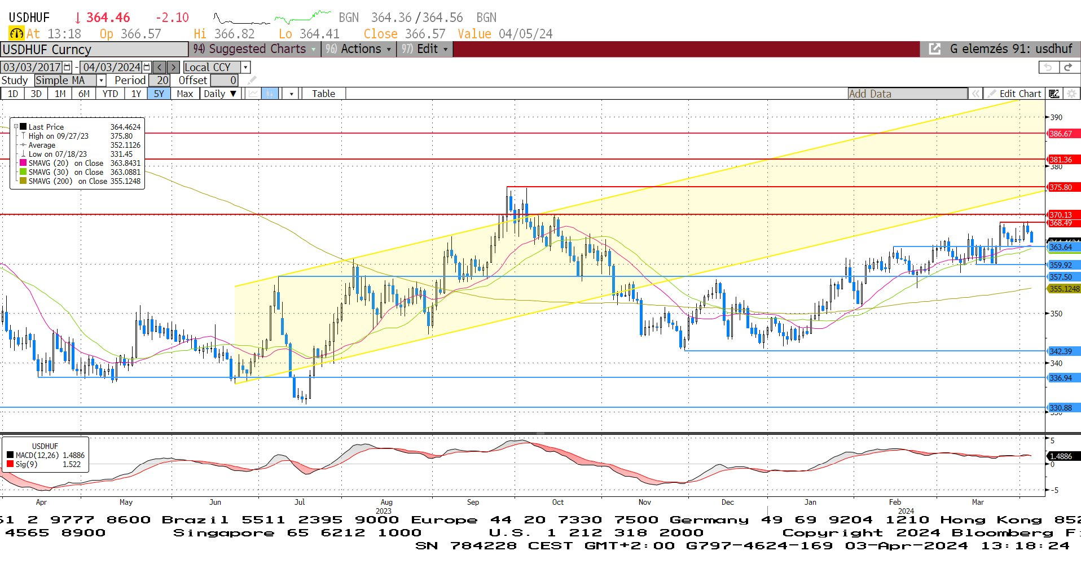
Task: Click the intraday sparkline mini chart
Action: pos(273,17)
